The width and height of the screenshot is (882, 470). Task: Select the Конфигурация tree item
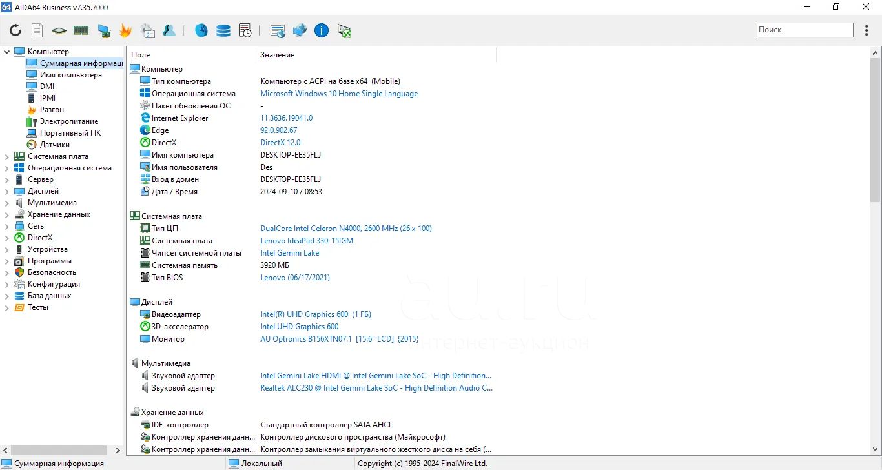(54, 284)
